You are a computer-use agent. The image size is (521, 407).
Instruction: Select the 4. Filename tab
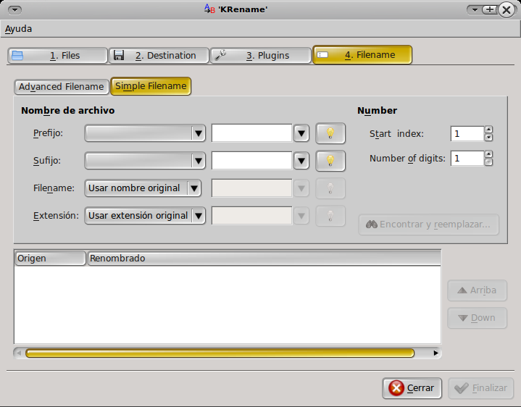[362, 55]
